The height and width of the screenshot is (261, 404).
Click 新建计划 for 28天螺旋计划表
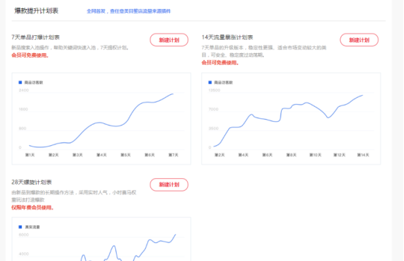point(169,185)
